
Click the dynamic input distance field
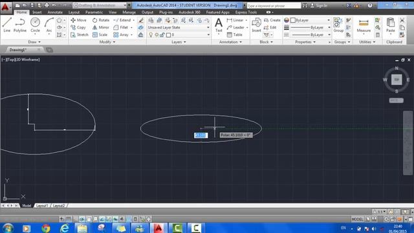click(x=201, y=135)
